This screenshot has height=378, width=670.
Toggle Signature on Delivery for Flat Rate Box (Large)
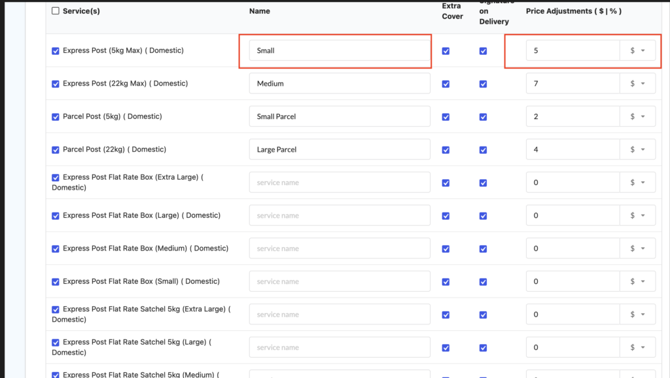coord(483,216)
